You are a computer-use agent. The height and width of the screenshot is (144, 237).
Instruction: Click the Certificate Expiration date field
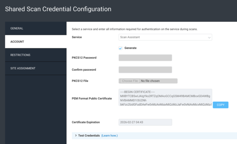pos(145,122)
